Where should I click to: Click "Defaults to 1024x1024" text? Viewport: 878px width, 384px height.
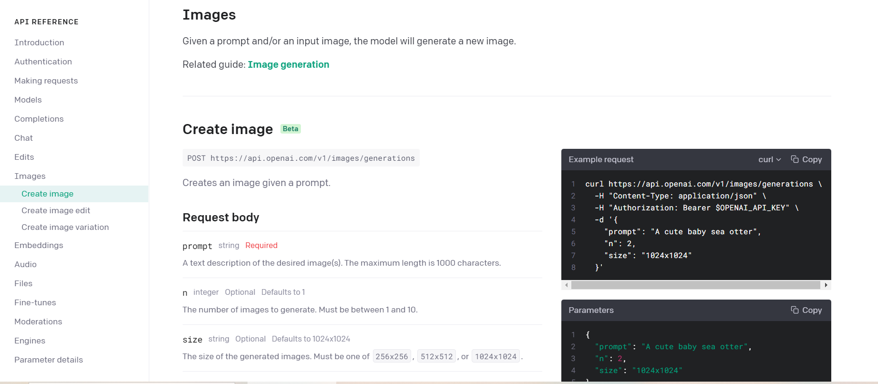311,339
